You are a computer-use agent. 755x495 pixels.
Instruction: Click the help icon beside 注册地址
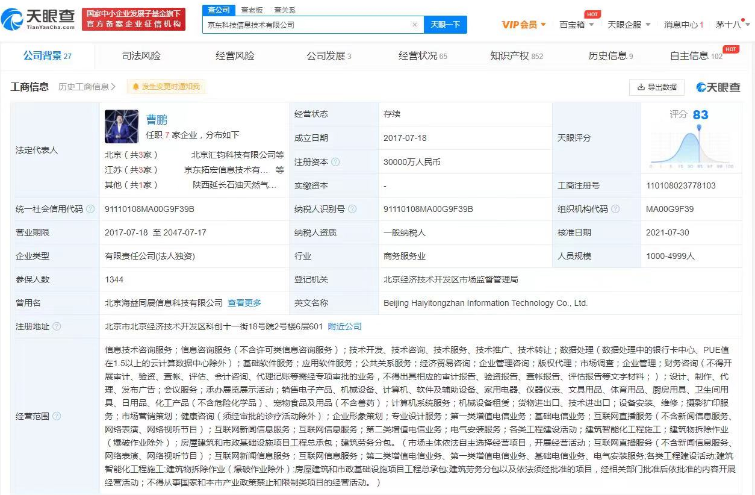(x=57, y=326)
